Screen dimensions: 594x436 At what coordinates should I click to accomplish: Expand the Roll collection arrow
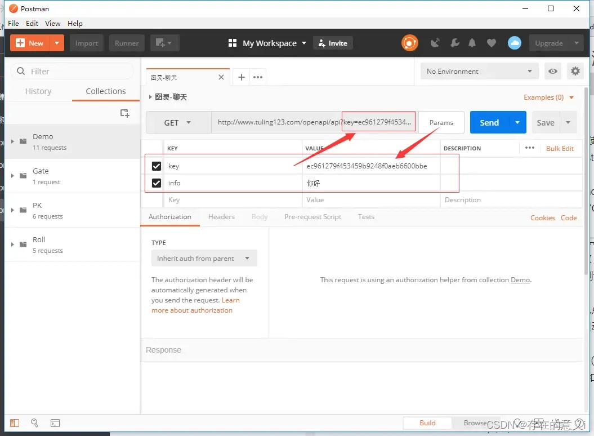pos(12,244)
